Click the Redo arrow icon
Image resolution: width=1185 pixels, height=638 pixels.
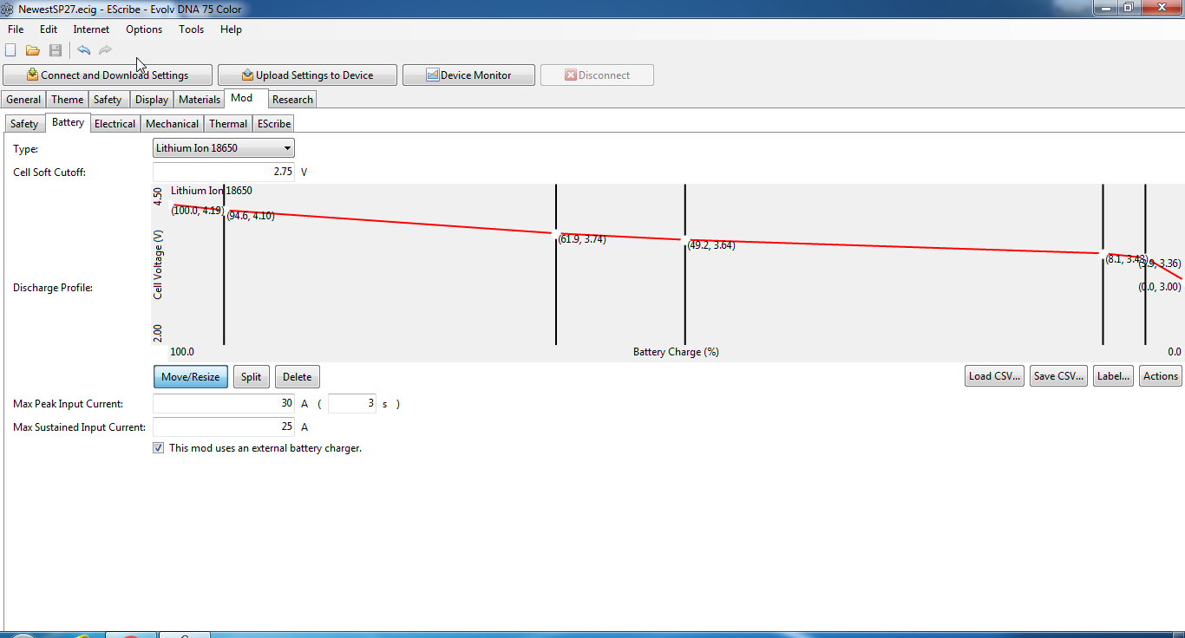click(x=105, y=50)
